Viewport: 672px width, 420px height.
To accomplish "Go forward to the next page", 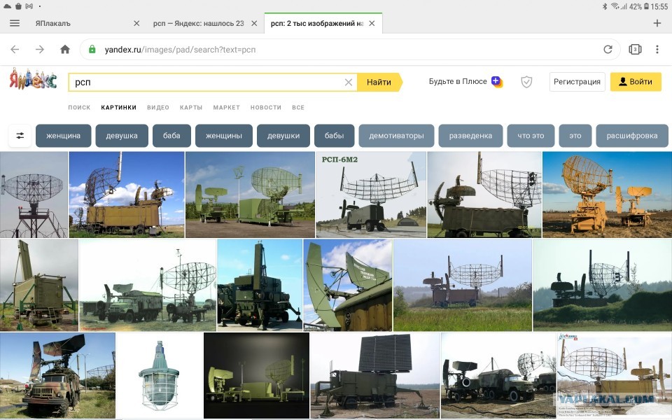I will click(40, 49).
